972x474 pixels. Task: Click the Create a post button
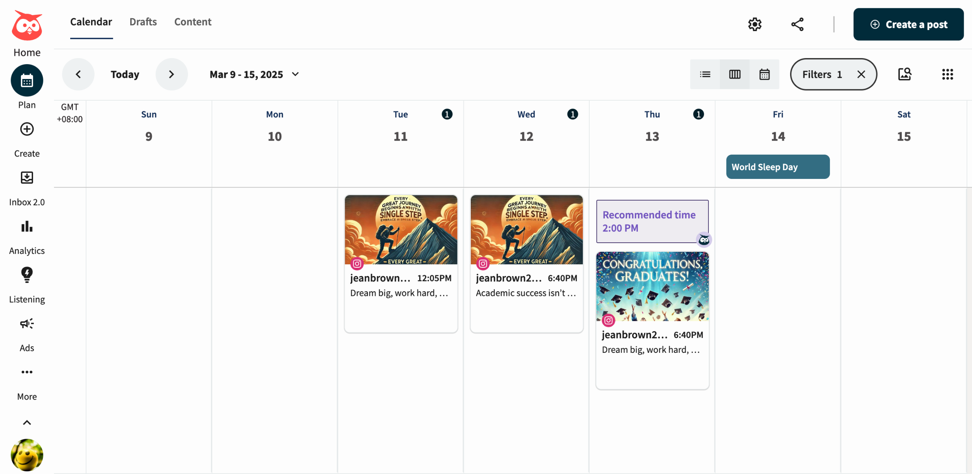coord(908,24)
